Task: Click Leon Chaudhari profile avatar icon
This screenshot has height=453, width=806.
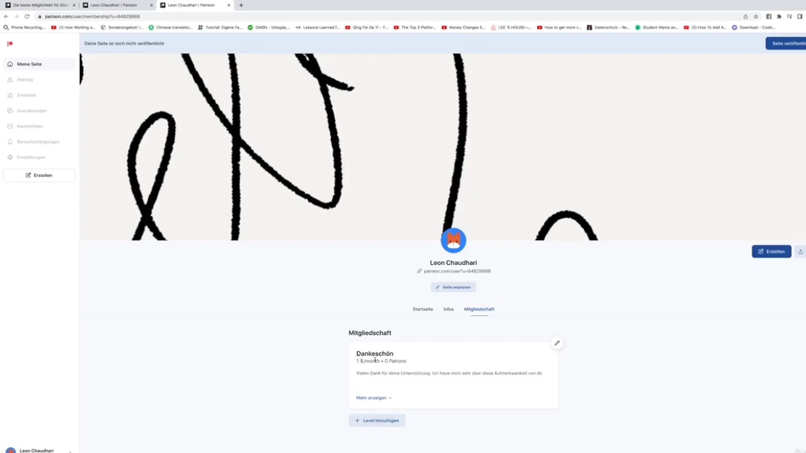Action: (x=453, y=240)
